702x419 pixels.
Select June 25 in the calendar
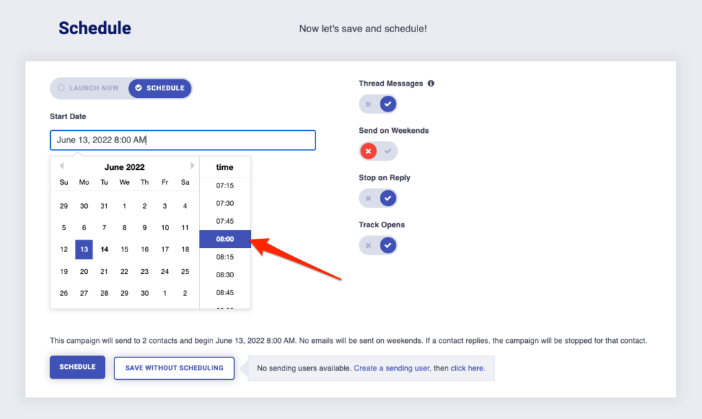pyautogui.click(x=185, y=271)
